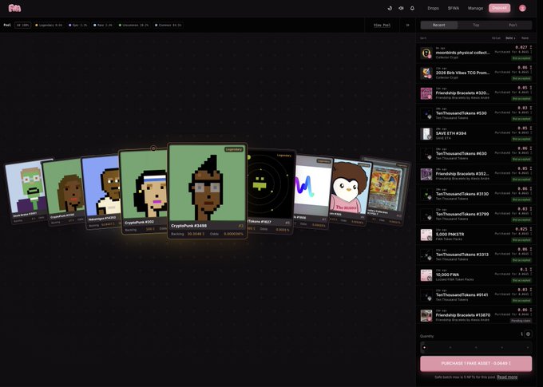Click the 0.1 value on 10,000 FWA row
This screenshot has height=387, width=543.
click(525, 270)
